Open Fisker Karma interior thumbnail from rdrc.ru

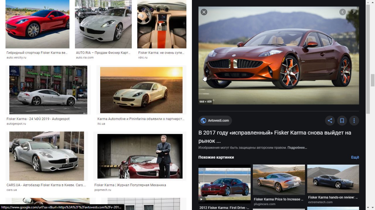[x=162, y=24]
